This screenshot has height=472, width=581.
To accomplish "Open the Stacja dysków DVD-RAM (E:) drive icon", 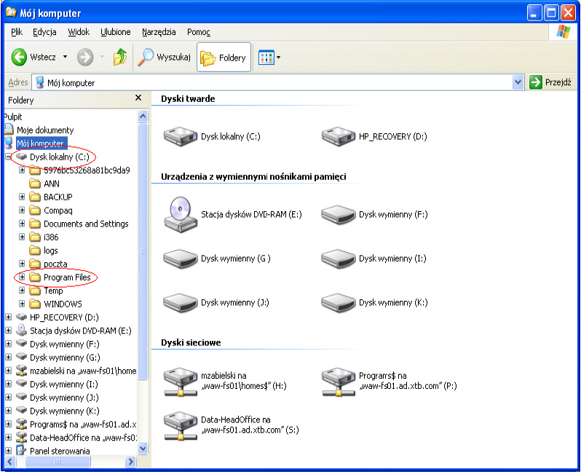I will (179, 214).
